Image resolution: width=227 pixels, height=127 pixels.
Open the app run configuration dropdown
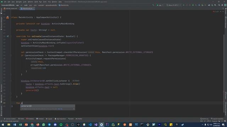[160, 5]
